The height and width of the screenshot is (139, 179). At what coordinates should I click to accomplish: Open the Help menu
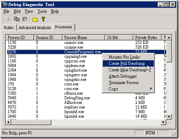coord(55,11)
